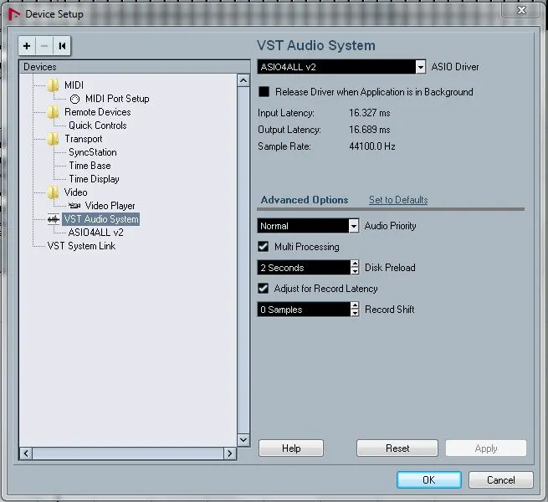Screen dimensions: 548x502
Task: Select Time Base tree item
Action: coord(90,166)
